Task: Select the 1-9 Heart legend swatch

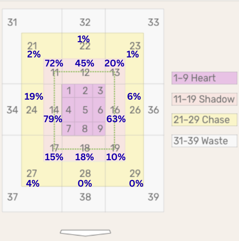Action: [x=204, y=78]
